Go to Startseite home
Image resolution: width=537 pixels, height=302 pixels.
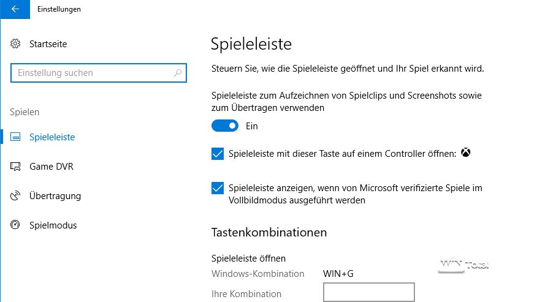click(x=48, y=44)
